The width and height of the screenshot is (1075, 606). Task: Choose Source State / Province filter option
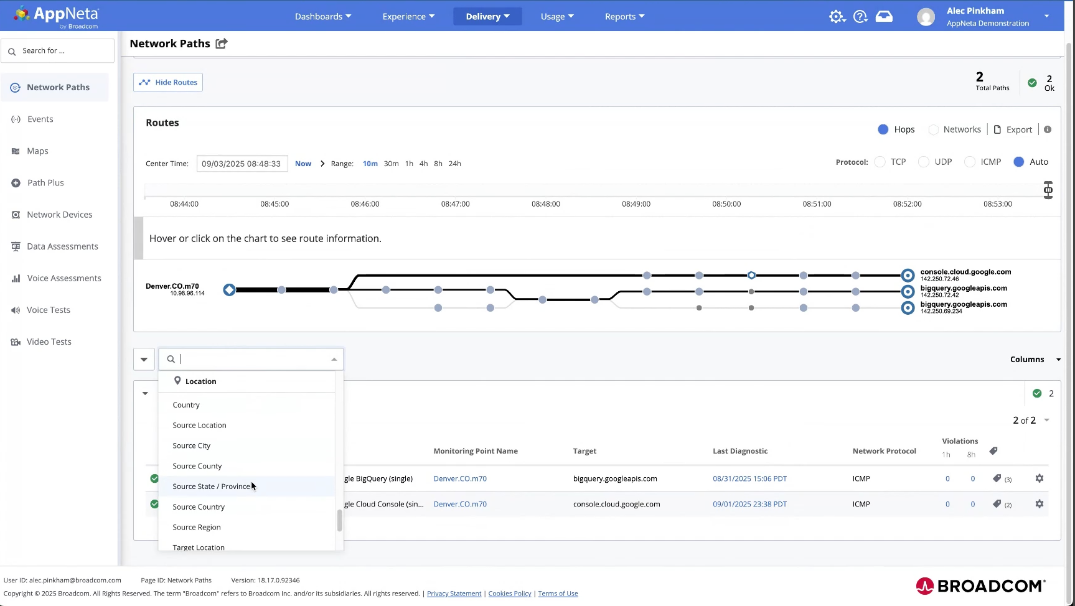pyautogui.click(x=212, y=487)
